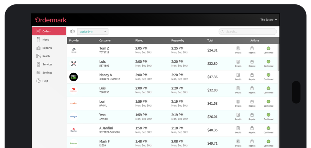
Task: Click Confirmed status for Yves
Action: (268, 117)
